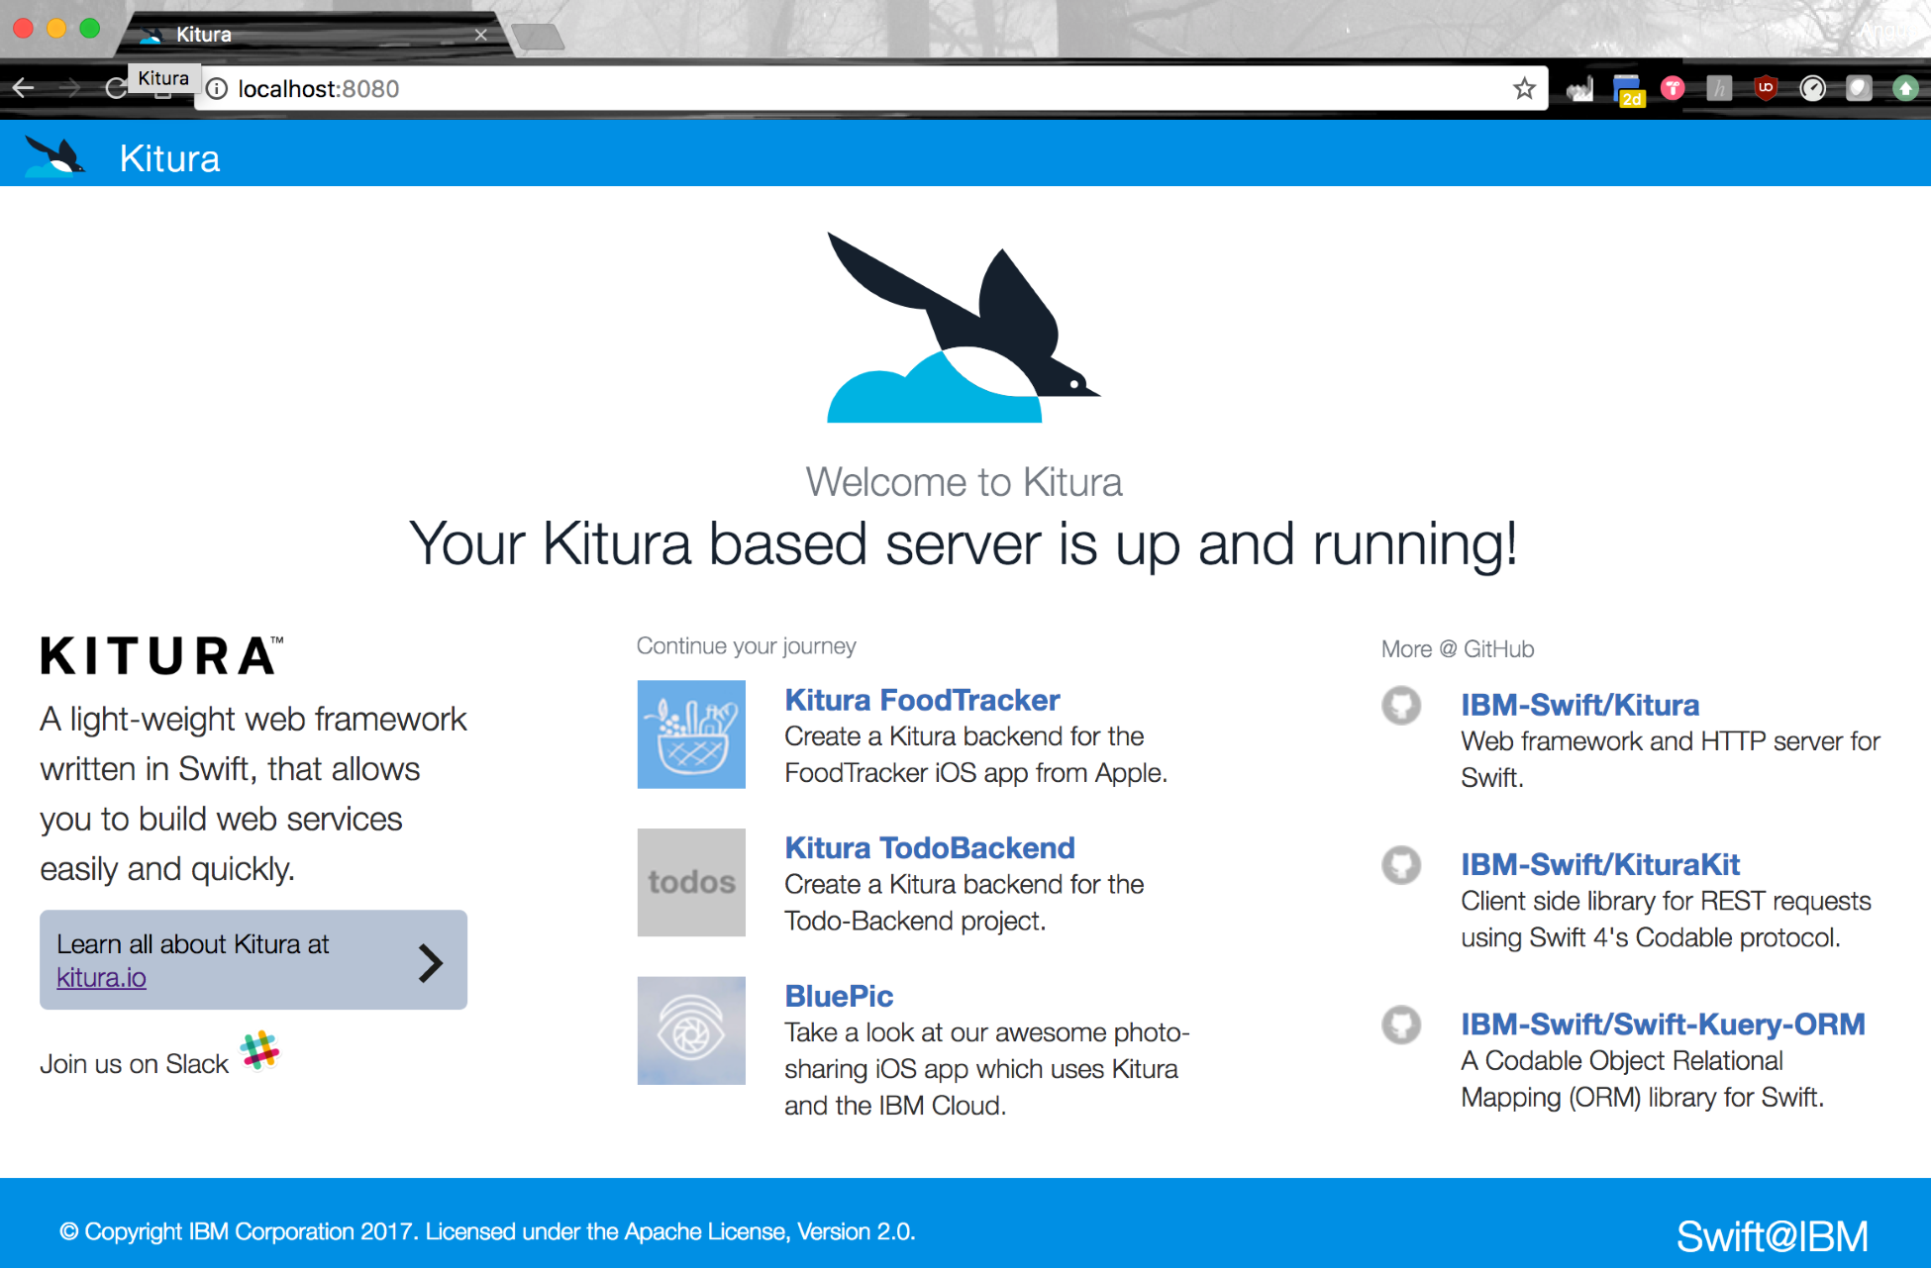Open the uBlock Origin extension icon
Image resolution: width=1931 pixels, height=1269 pixels.
coord(1765,89)
